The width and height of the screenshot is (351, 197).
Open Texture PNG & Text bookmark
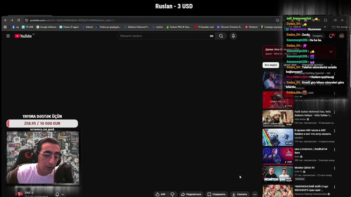click(178, 27)
